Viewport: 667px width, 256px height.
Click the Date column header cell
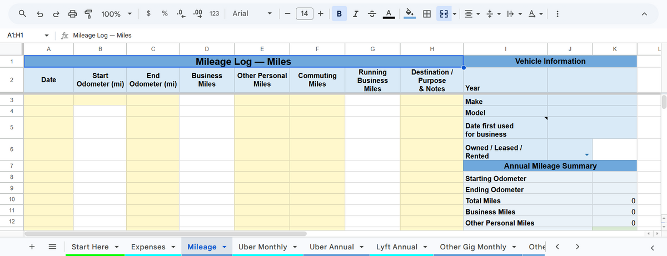[x=49, y=80]
